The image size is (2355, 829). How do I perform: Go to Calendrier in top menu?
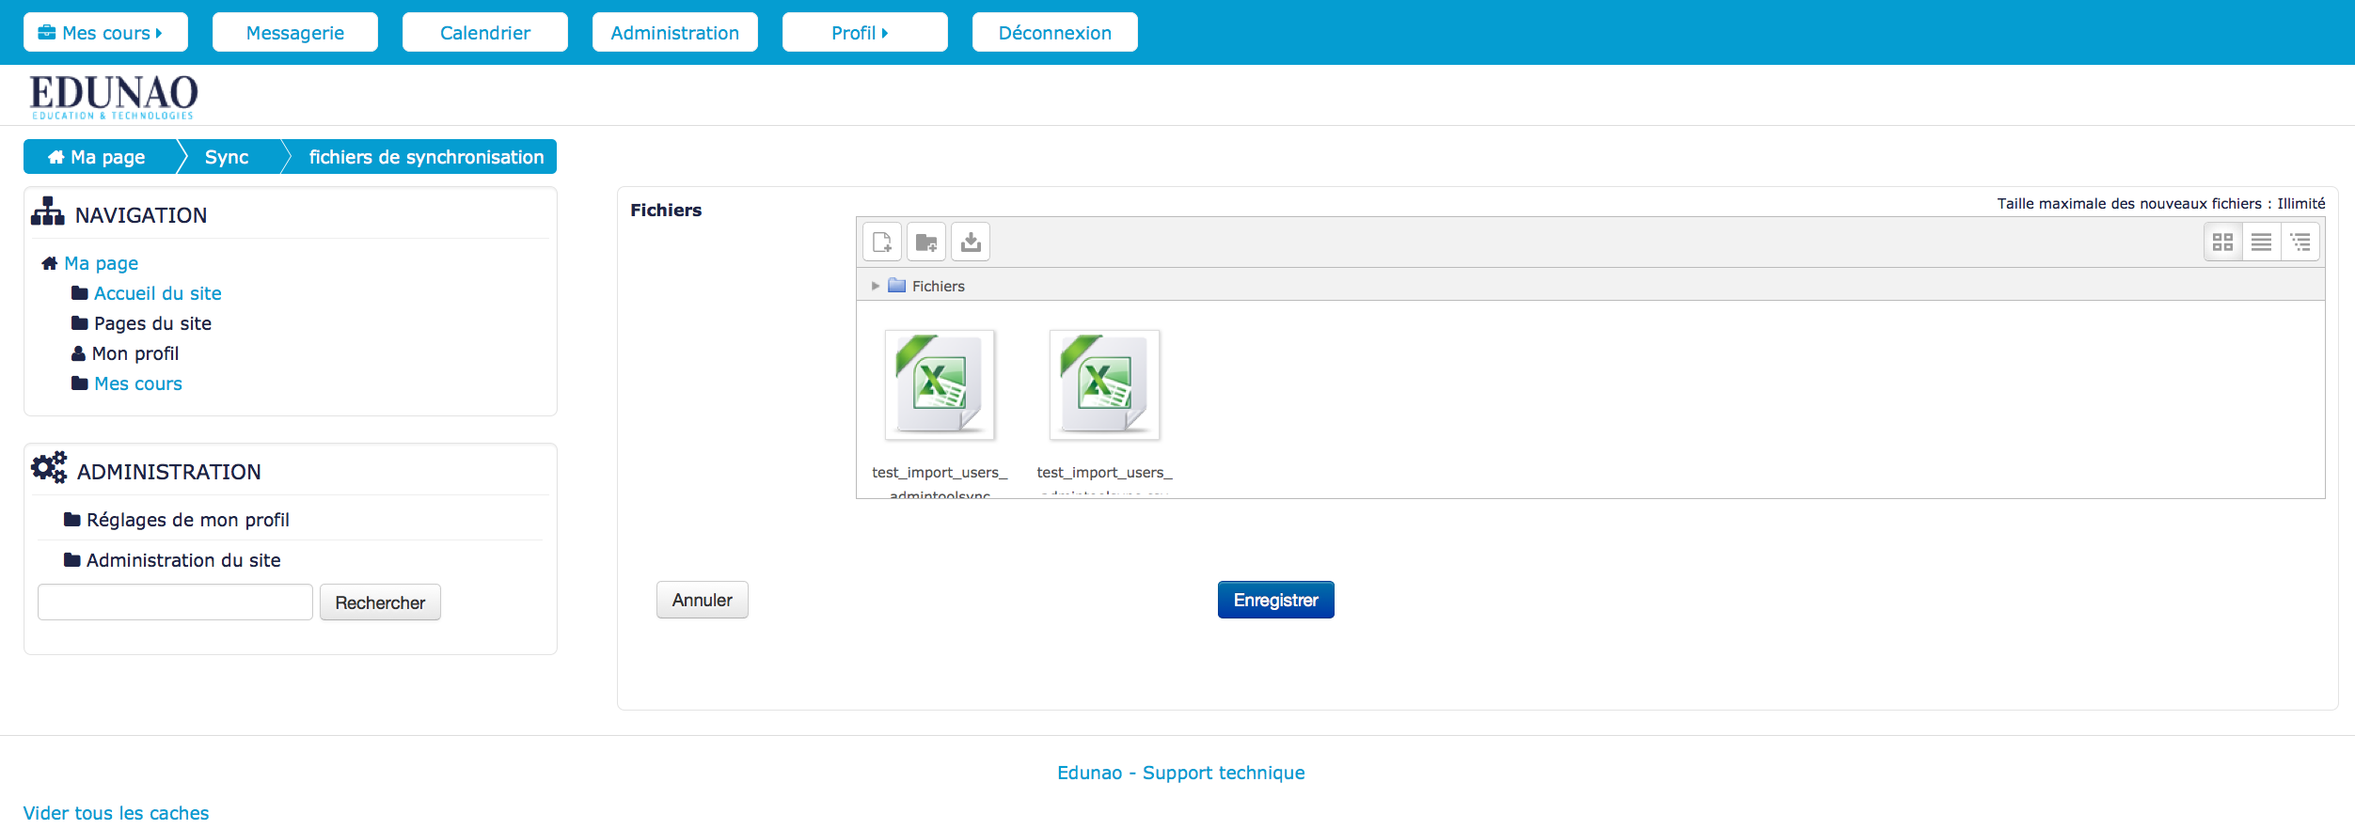(x=484, y=33)
